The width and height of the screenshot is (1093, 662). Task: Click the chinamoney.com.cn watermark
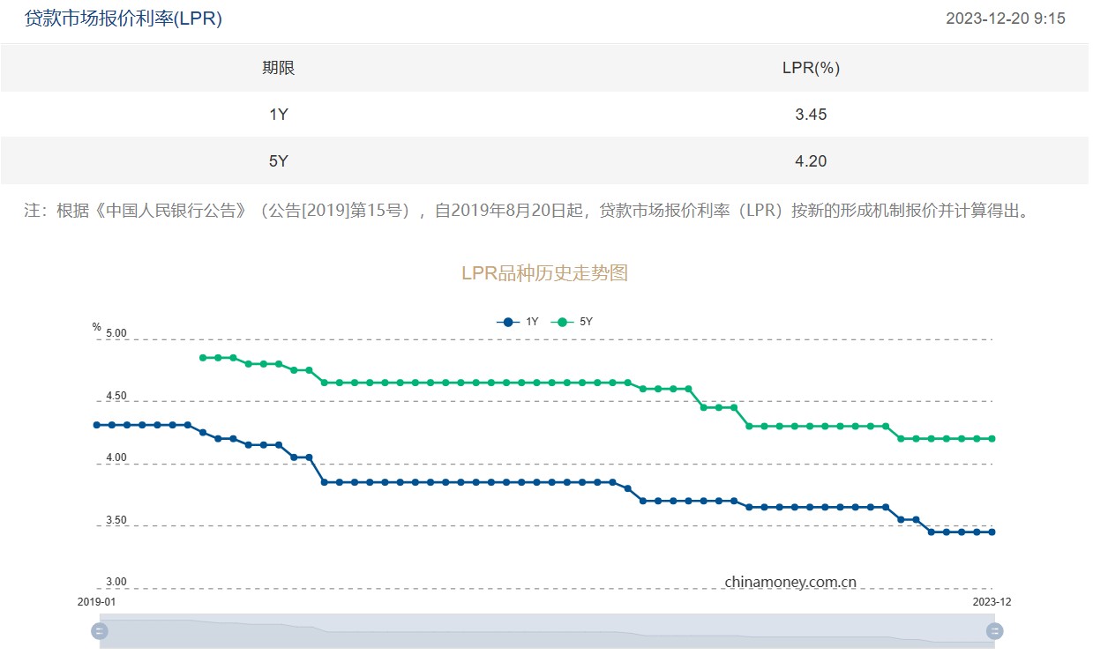tap(790, 582)
